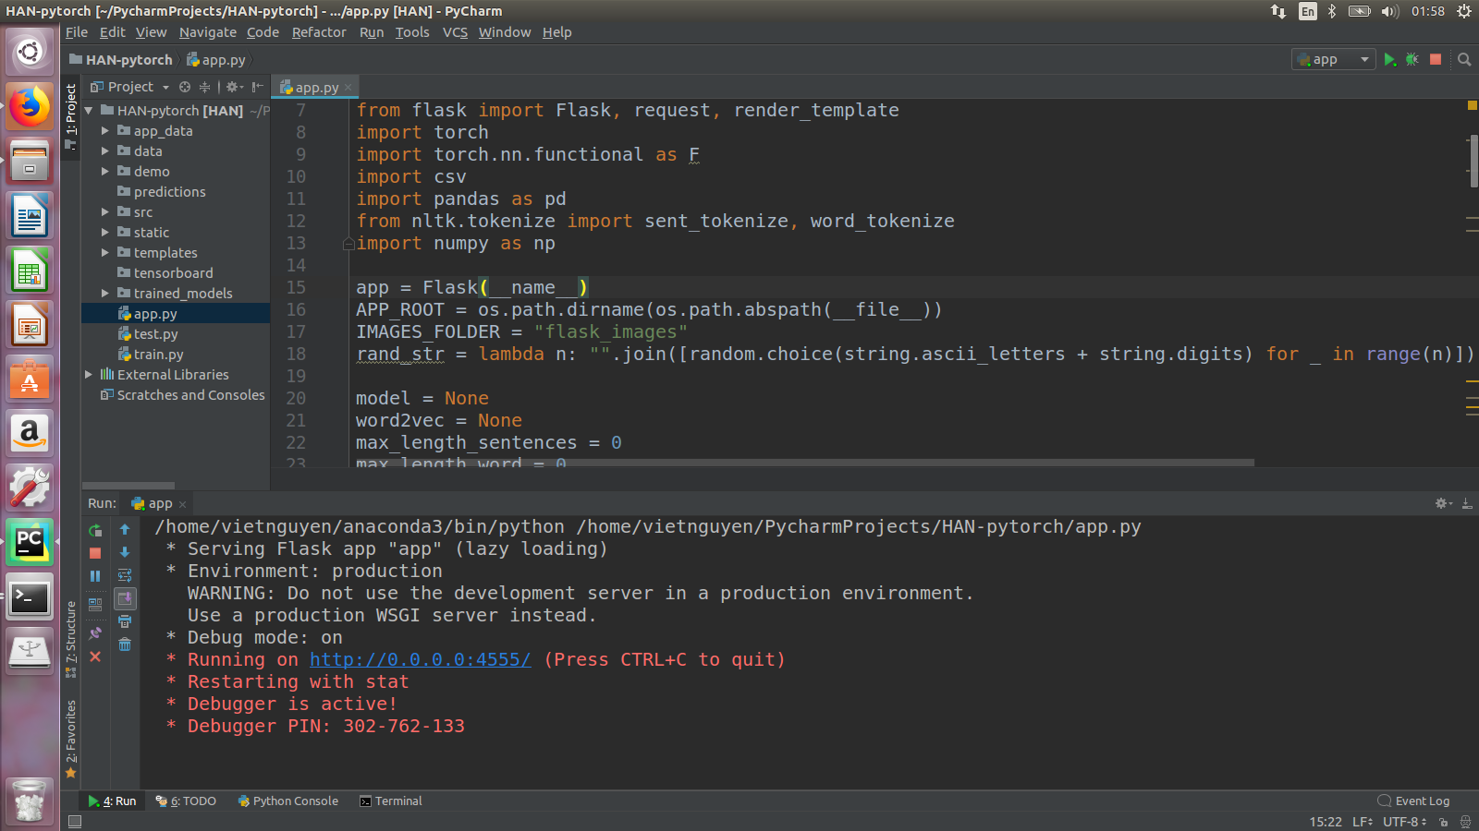The image size is (1479, 831).
Task: Clear all console output with the trash icon
Action: (x=125, y=644)
